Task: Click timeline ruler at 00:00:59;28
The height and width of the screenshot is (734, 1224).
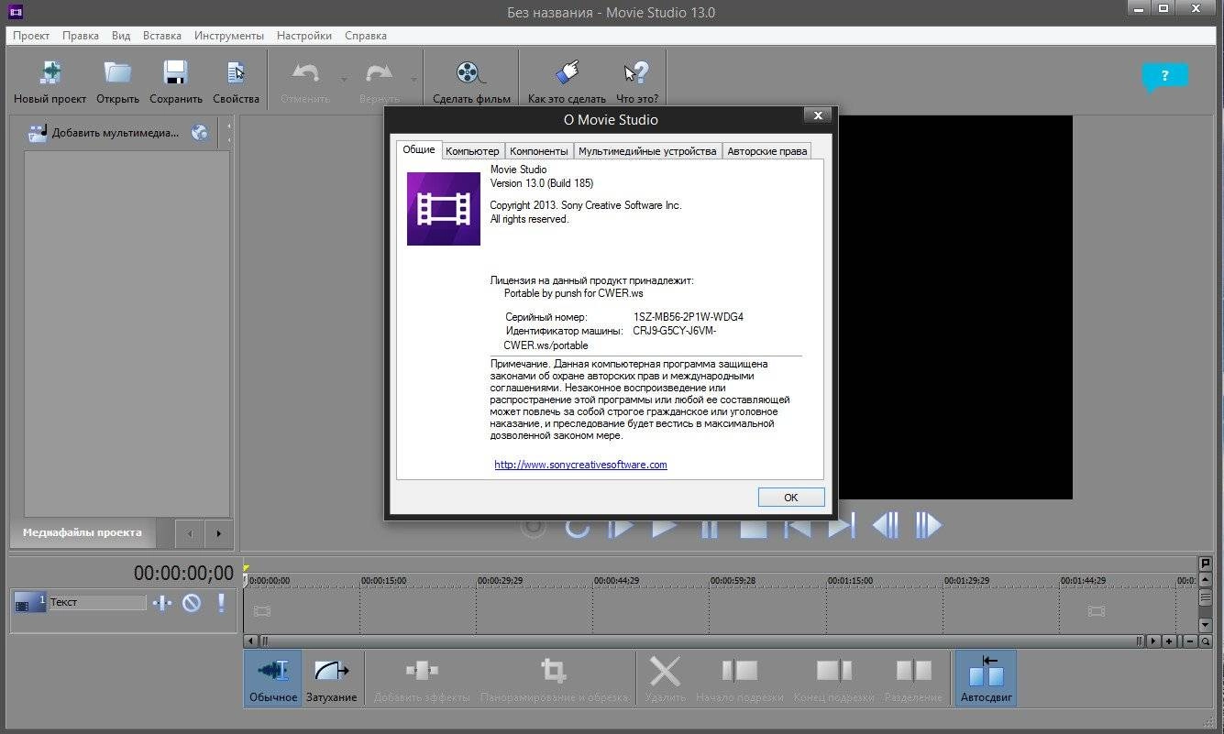Action: click(x=733, y=580)
